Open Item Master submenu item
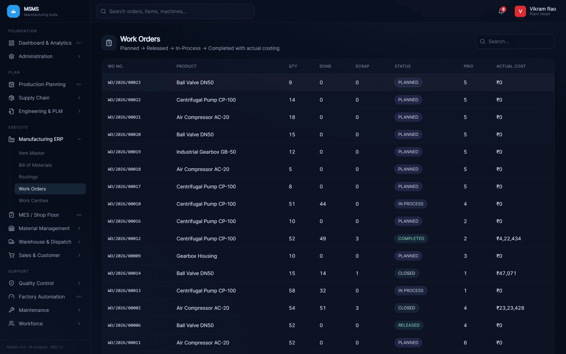566x354 pixels. click(x=50, y=153)
